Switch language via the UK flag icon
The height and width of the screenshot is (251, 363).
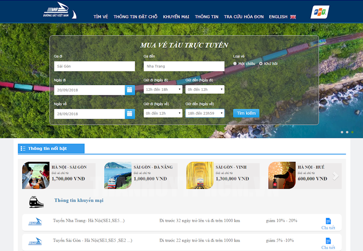[x=293, y=17]
